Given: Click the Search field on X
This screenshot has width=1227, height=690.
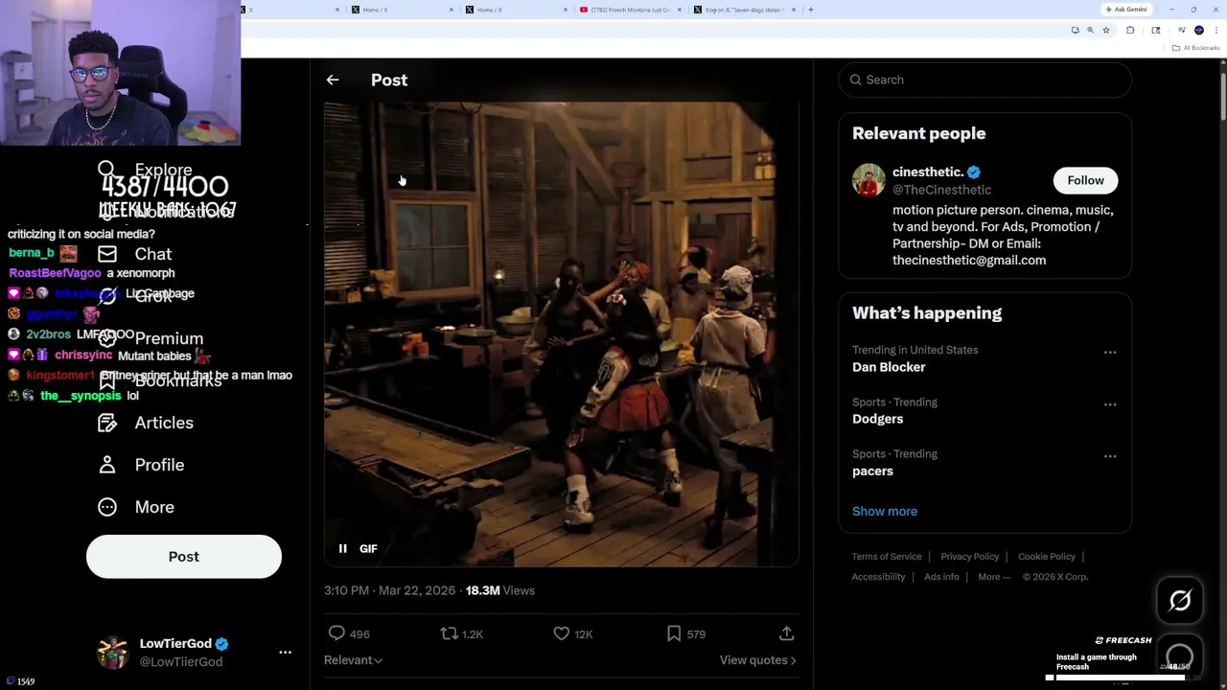Looking at the screenshot, I should [x=984, y=80].
